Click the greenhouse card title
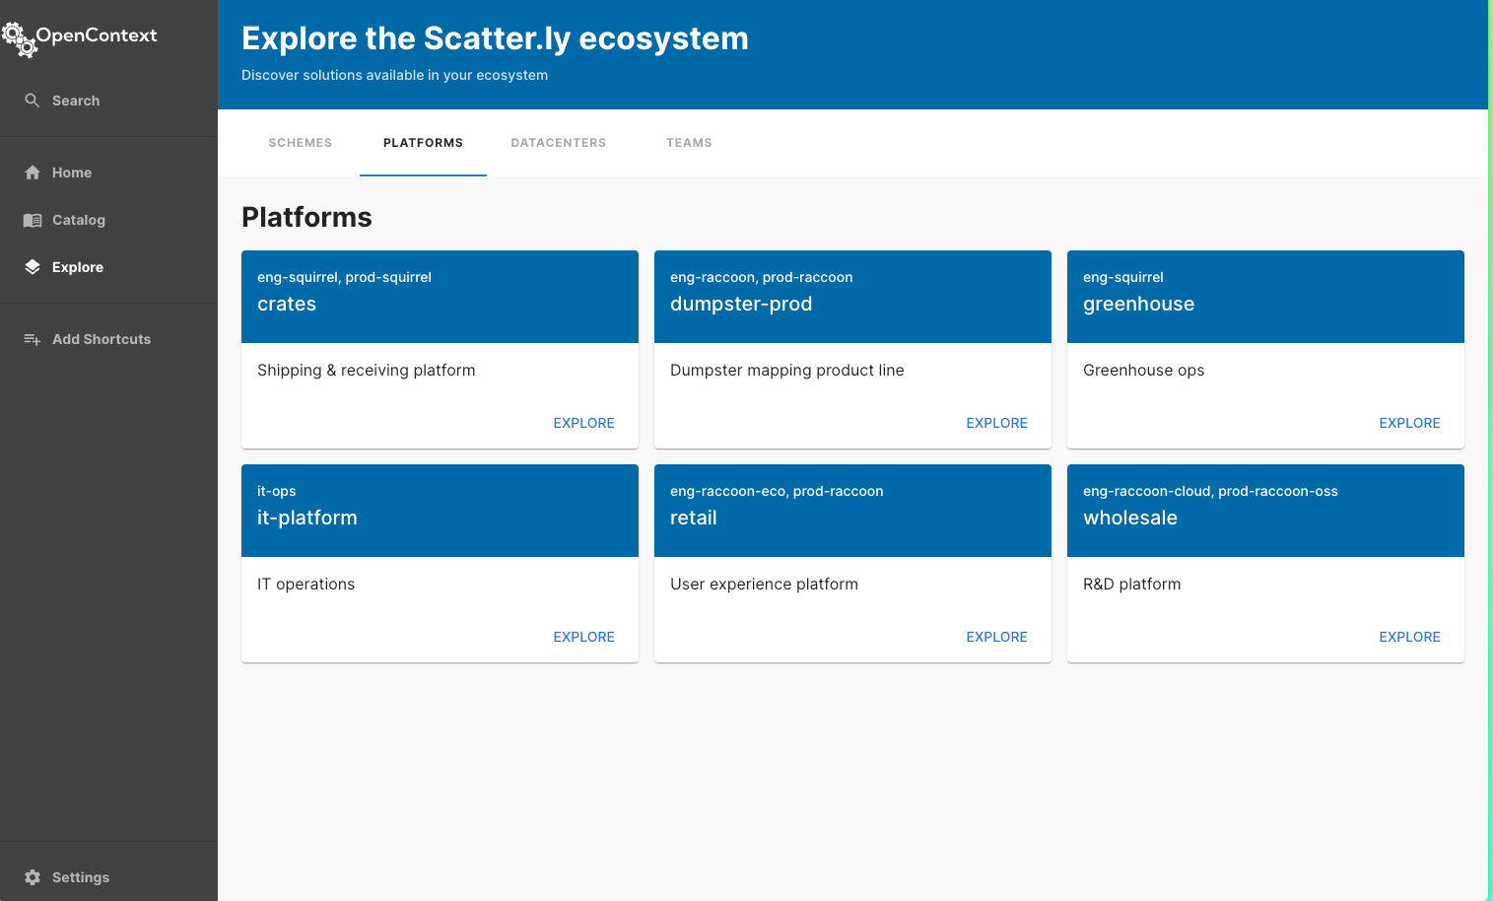1493x901 pixels. [x=1138, y=304]
